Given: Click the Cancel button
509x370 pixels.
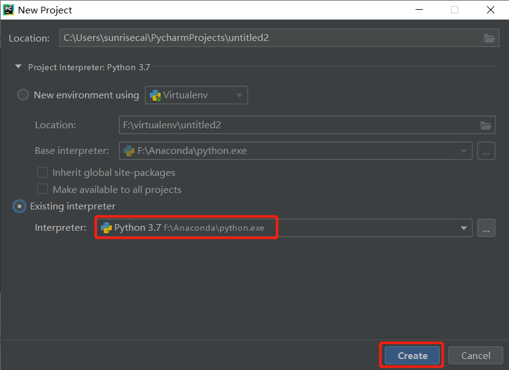Looking at the screenshot, I should click(x=475, y=355).
